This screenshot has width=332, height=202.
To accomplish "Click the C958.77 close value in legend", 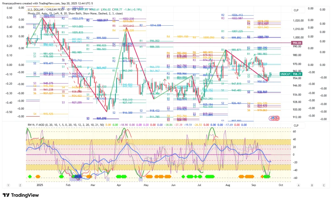I will (x=117, y=9).
